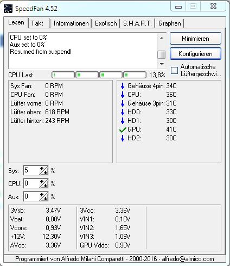
Task: Click the Minimieren button
Action: point(195,39)
